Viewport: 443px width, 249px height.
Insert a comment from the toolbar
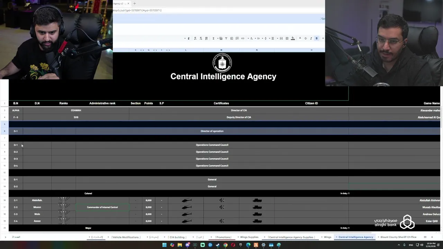[237, 38]
